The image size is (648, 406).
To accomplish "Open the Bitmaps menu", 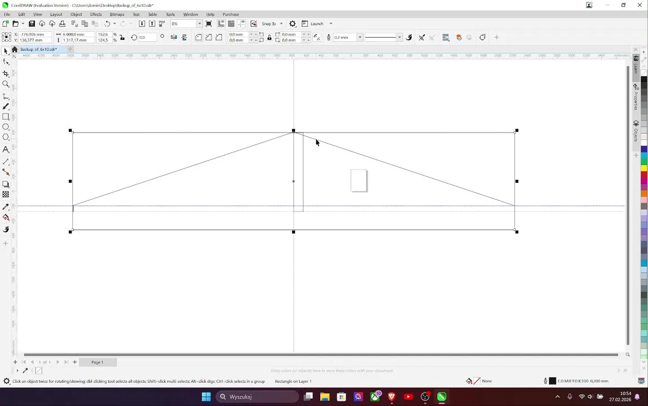I will point(117,14).
